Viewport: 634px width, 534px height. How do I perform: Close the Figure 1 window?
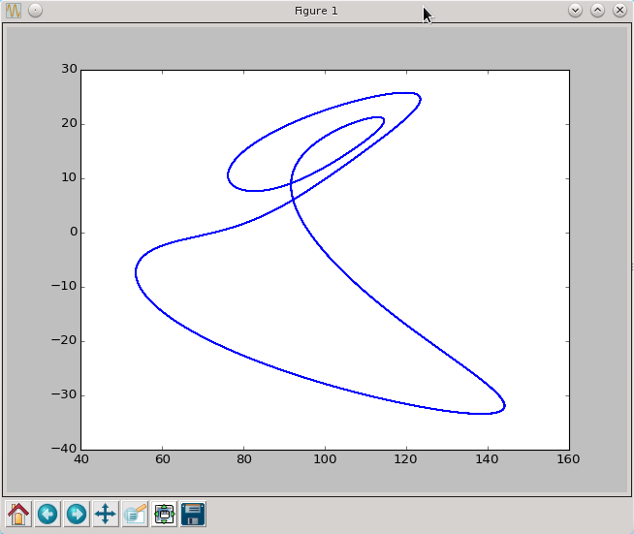point(619,11)
